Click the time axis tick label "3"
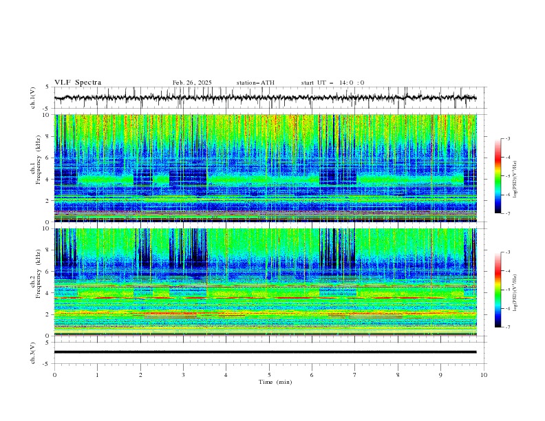This screenshot has width=545, height=421. 183,375
